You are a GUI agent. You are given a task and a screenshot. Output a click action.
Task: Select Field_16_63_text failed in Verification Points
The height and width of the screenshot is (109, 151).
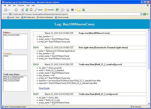11,81
